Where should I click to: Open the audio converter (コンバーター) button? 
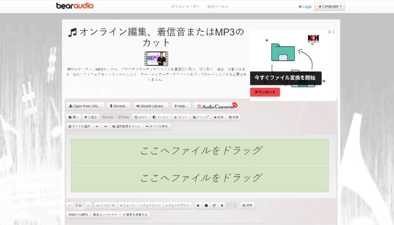pyautogui.click(x=105, y=215)
